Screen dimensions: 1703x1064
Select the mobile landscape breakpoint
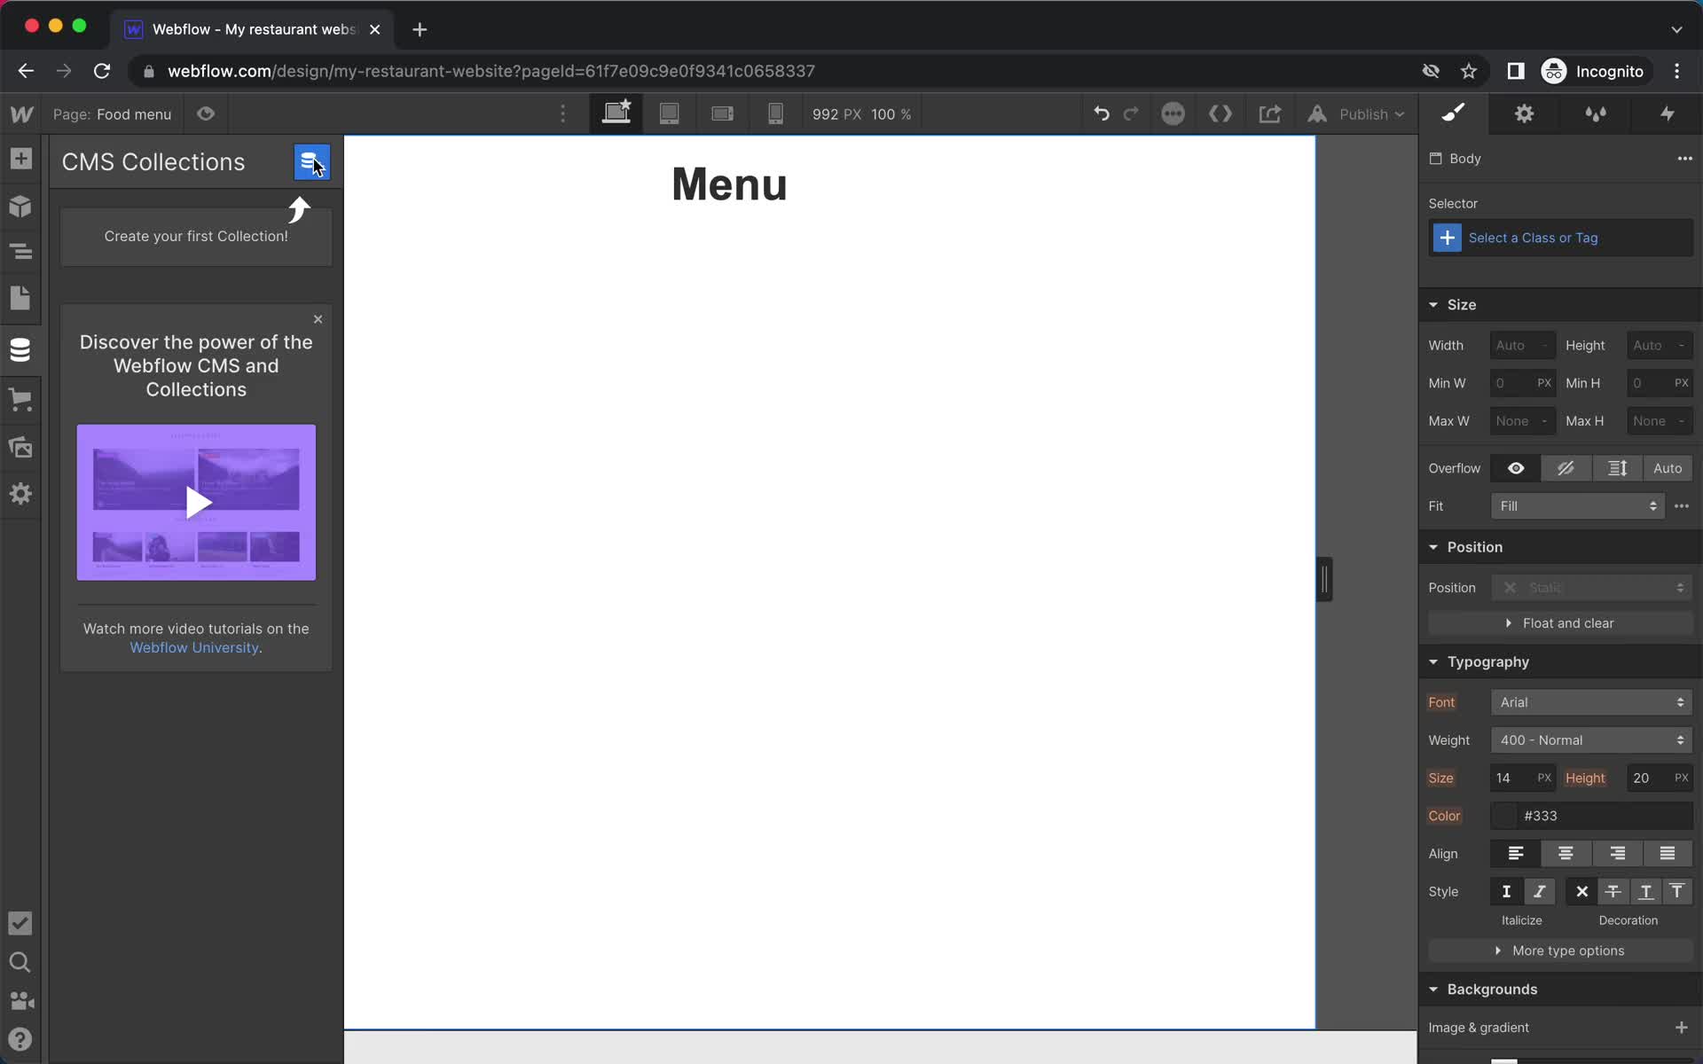point(723,113)
